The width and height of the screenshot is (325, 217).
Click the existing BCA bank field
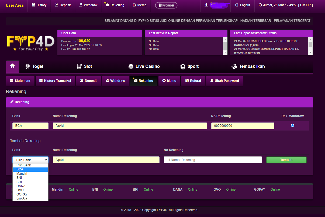[x=30, y=126]
